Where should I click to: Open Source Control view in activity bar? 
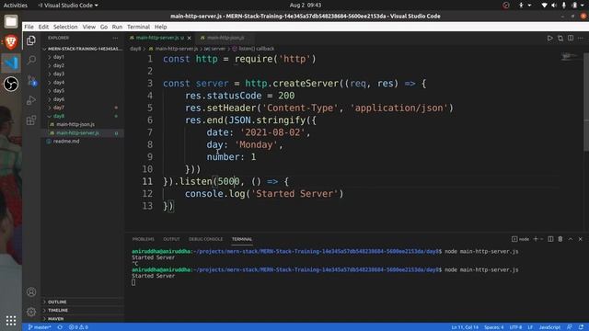[x=31, y=80]
